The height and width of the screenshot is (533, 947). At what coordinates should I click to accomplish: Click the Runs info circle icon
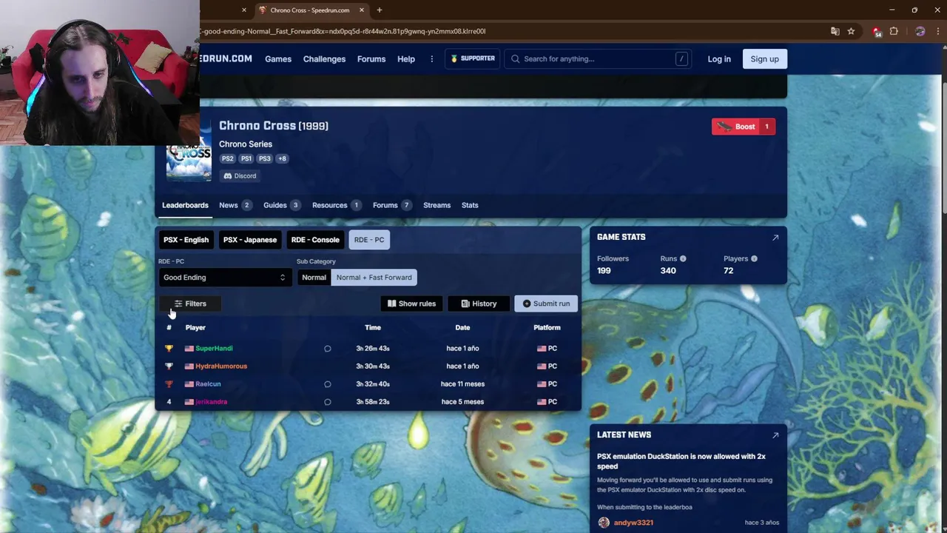[683, 259]
